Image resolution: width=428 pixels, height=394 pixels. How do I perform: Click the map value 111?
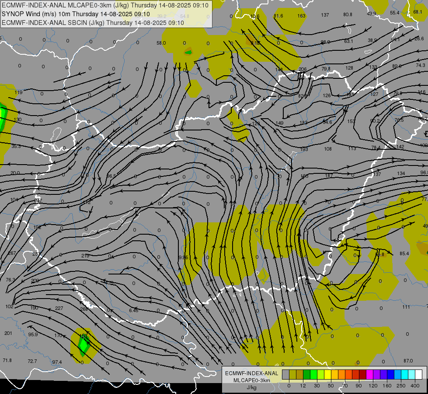click(406, 307)
